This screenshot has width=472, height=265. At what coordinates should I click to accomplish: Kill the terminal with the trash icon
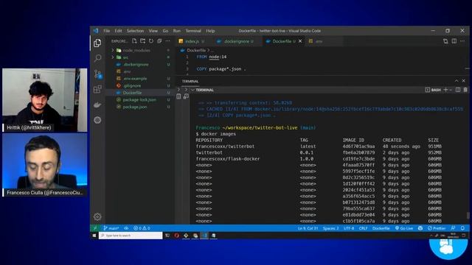[x=465, y=90]
